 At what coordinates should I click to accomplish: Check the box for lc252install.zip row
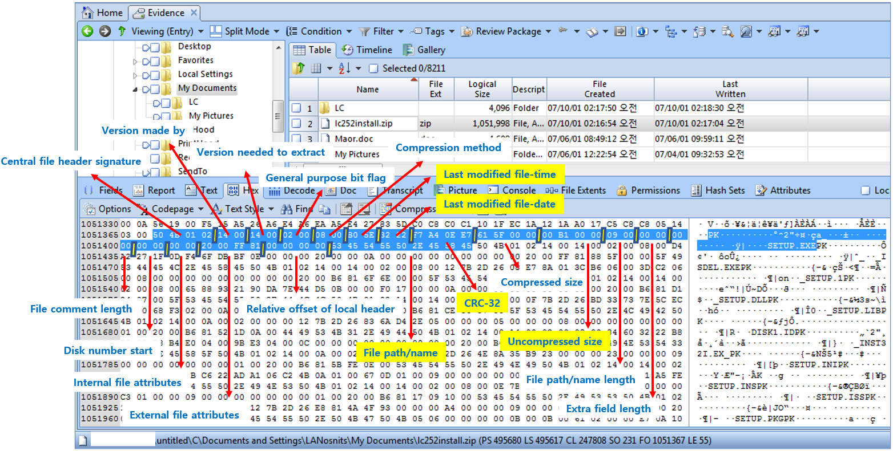point(296,123)
